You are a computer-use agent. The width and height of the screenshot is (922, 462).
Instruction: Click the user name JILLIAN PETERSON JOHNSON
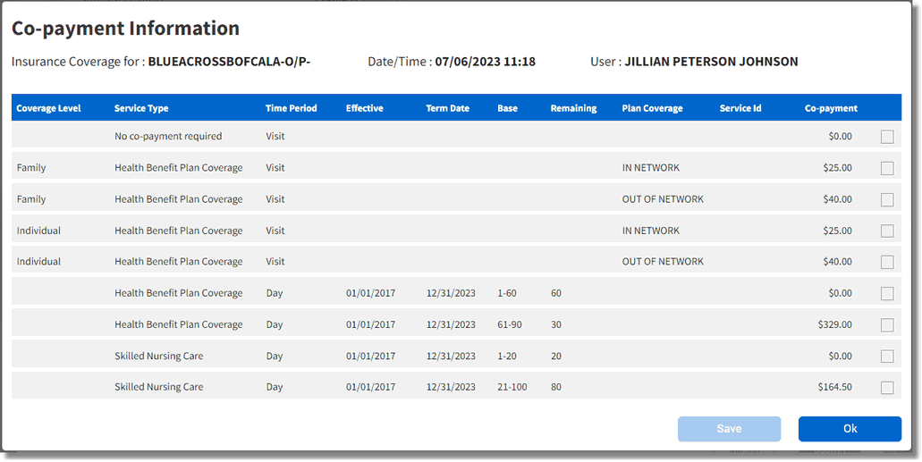point(712,62)
